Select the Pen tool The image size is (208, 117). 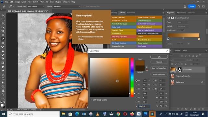pos(3,75)
